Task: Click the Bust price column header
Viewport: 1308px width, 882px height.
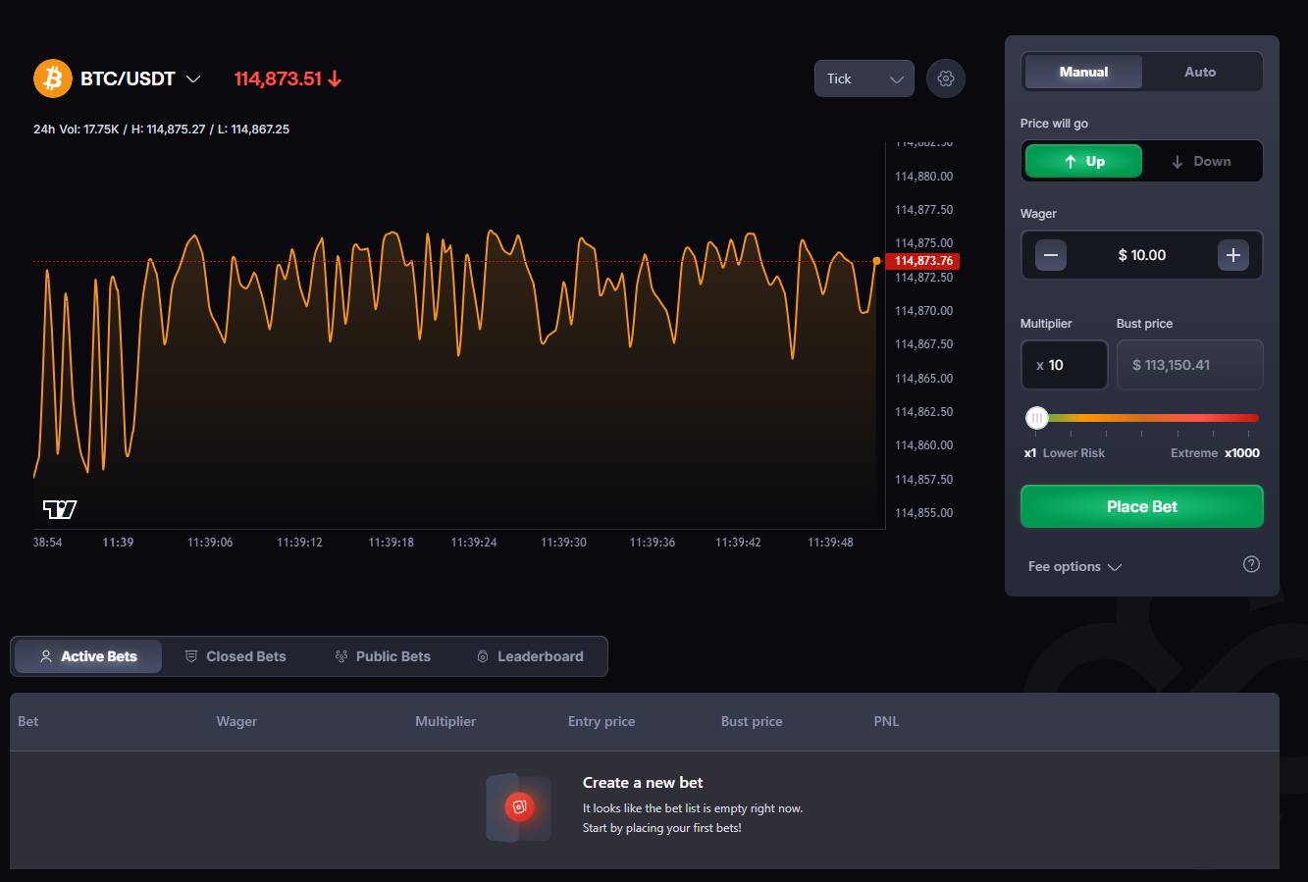Action: pyautogui.click(x=752, y=721)
